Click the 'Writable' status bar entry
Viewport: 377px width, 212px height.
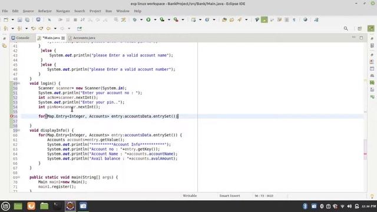point(190,196)
